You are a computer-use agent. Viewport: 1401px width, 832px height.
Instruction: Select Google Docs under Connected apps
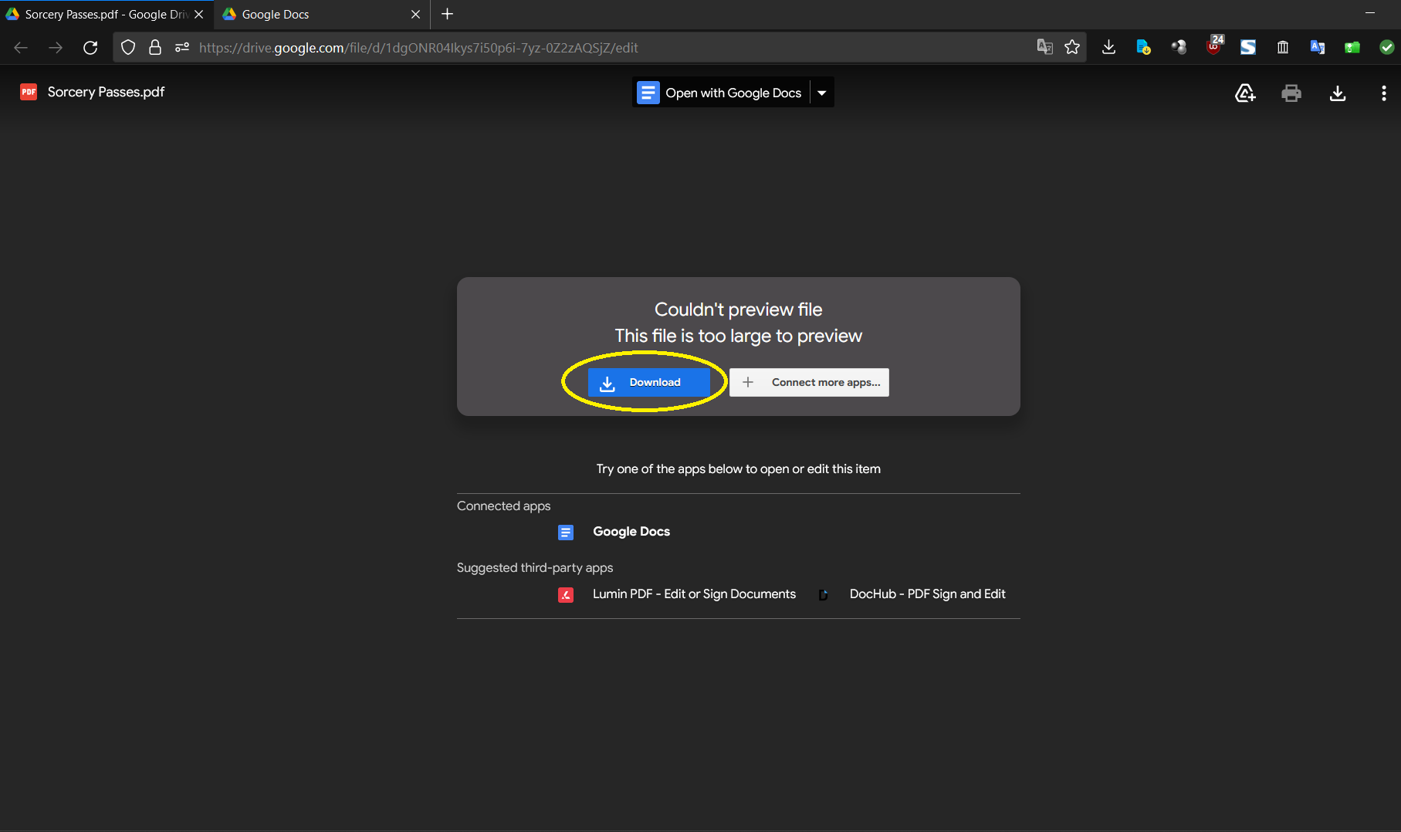(x=631, y=532)
